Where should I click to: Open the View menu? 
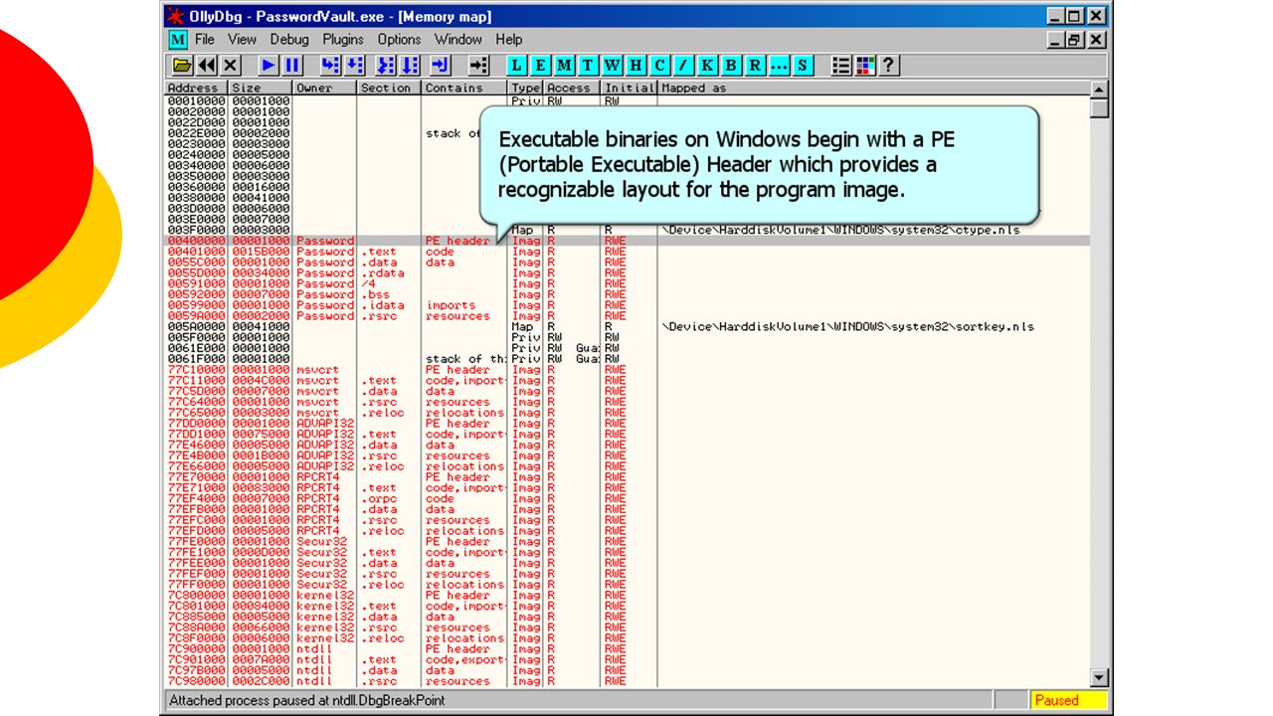[242, 40]
